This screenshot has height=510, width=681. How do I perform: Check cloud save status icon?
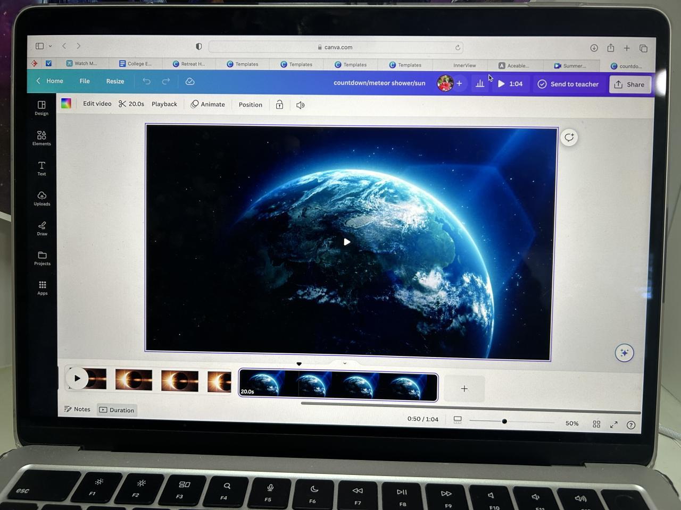pyautogui.click(x=190, y=81)
